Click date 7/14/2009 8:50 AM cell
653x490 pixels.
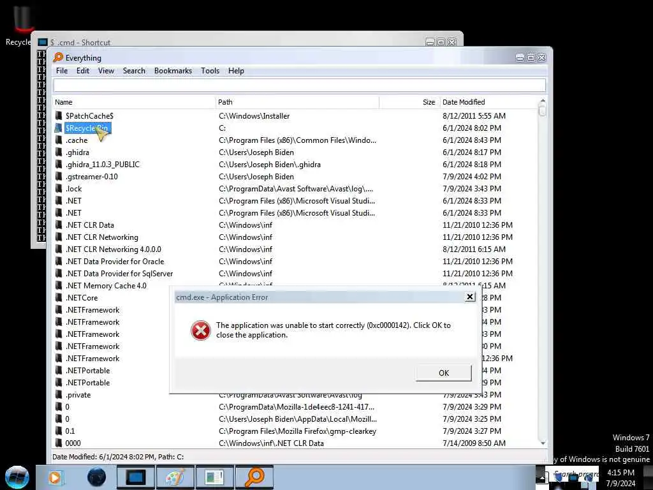(x=474, y=443)
